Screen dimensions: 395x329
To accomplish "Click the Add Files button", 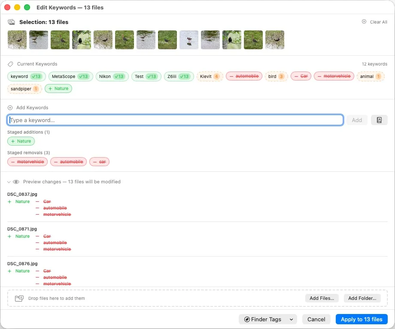I will click(322, 298).
